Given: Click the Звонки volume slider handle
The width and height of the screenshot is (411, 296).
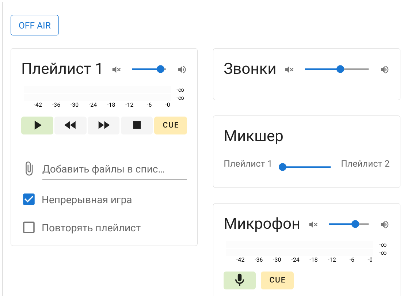Looking at the screenshot, I should pos(340,69).
